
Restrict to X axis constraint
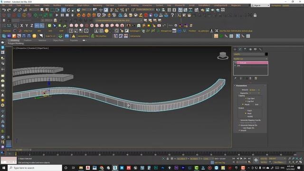click(21, 25)
